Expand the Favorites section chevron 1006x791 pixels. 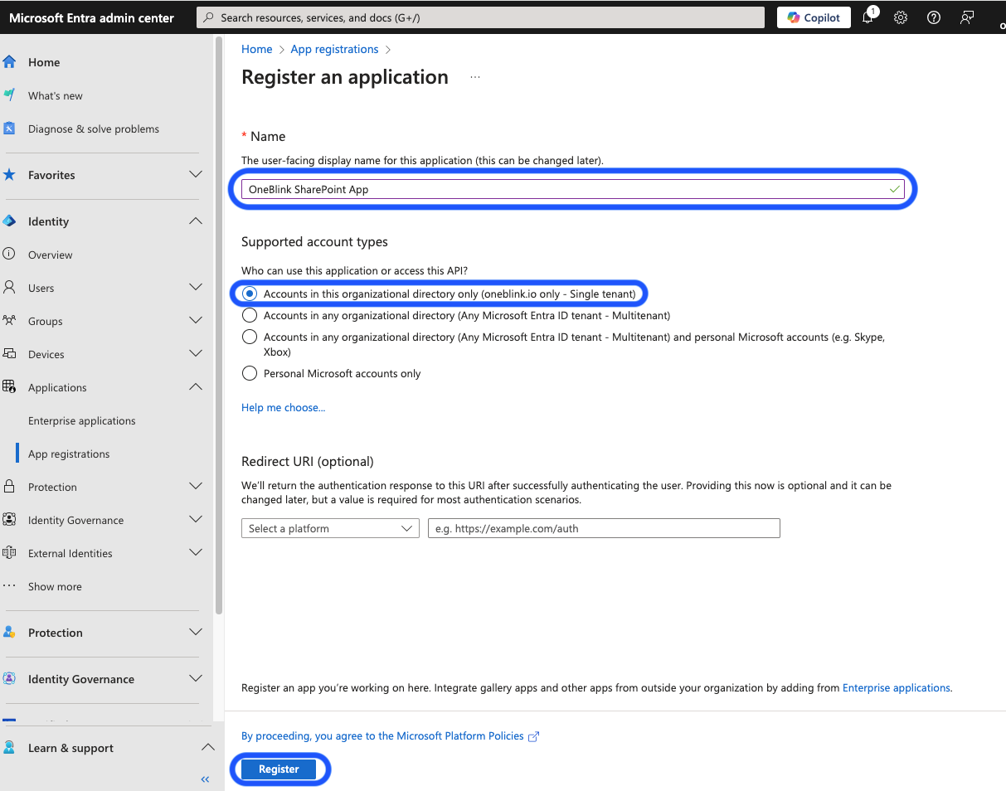pyautogui.click(x=196, y=175)
